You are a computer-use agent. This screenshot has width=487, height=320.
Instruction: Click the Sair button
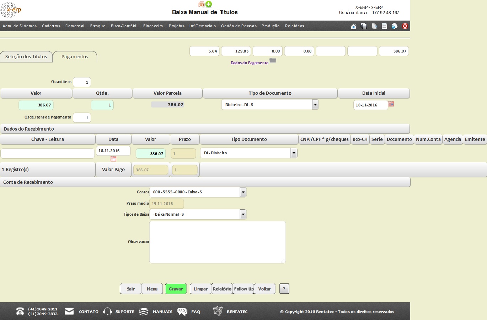pos(131,289)
